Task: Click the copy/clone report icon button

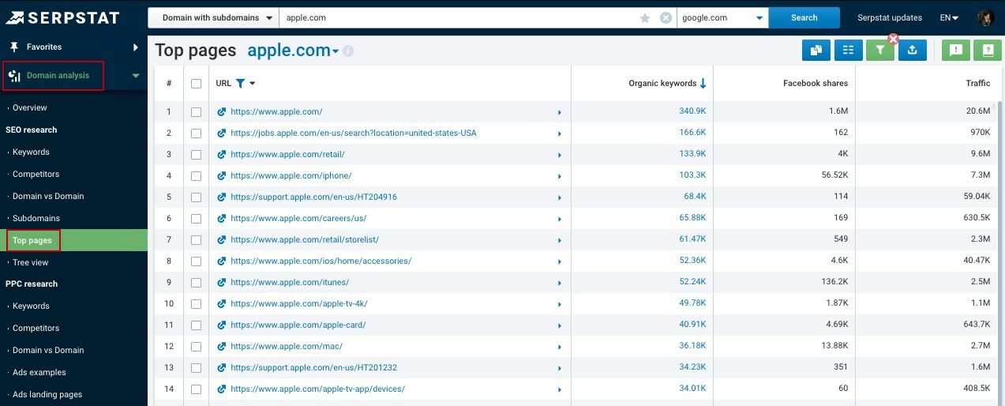Action: [x=816, y=51]
